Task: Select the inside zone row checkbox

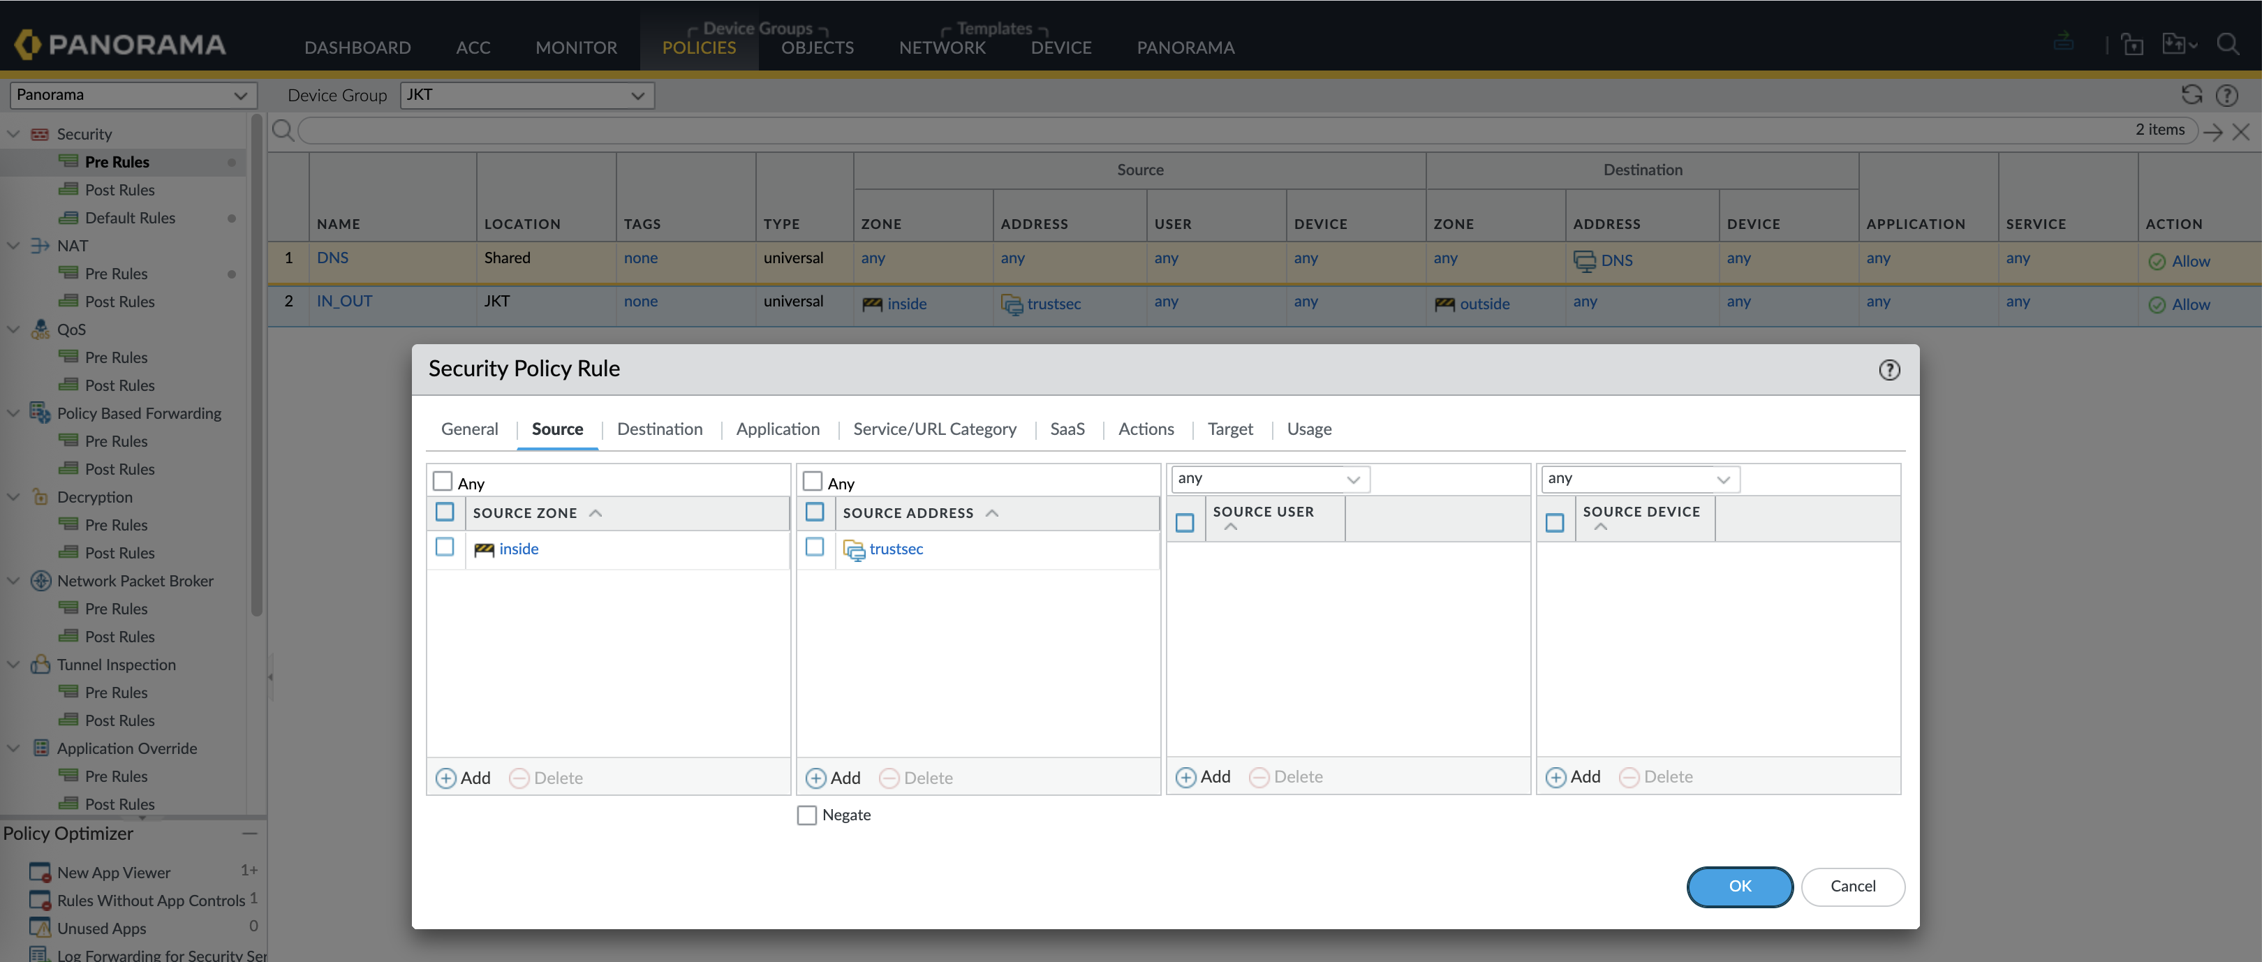Action: [x=444, y=547]
